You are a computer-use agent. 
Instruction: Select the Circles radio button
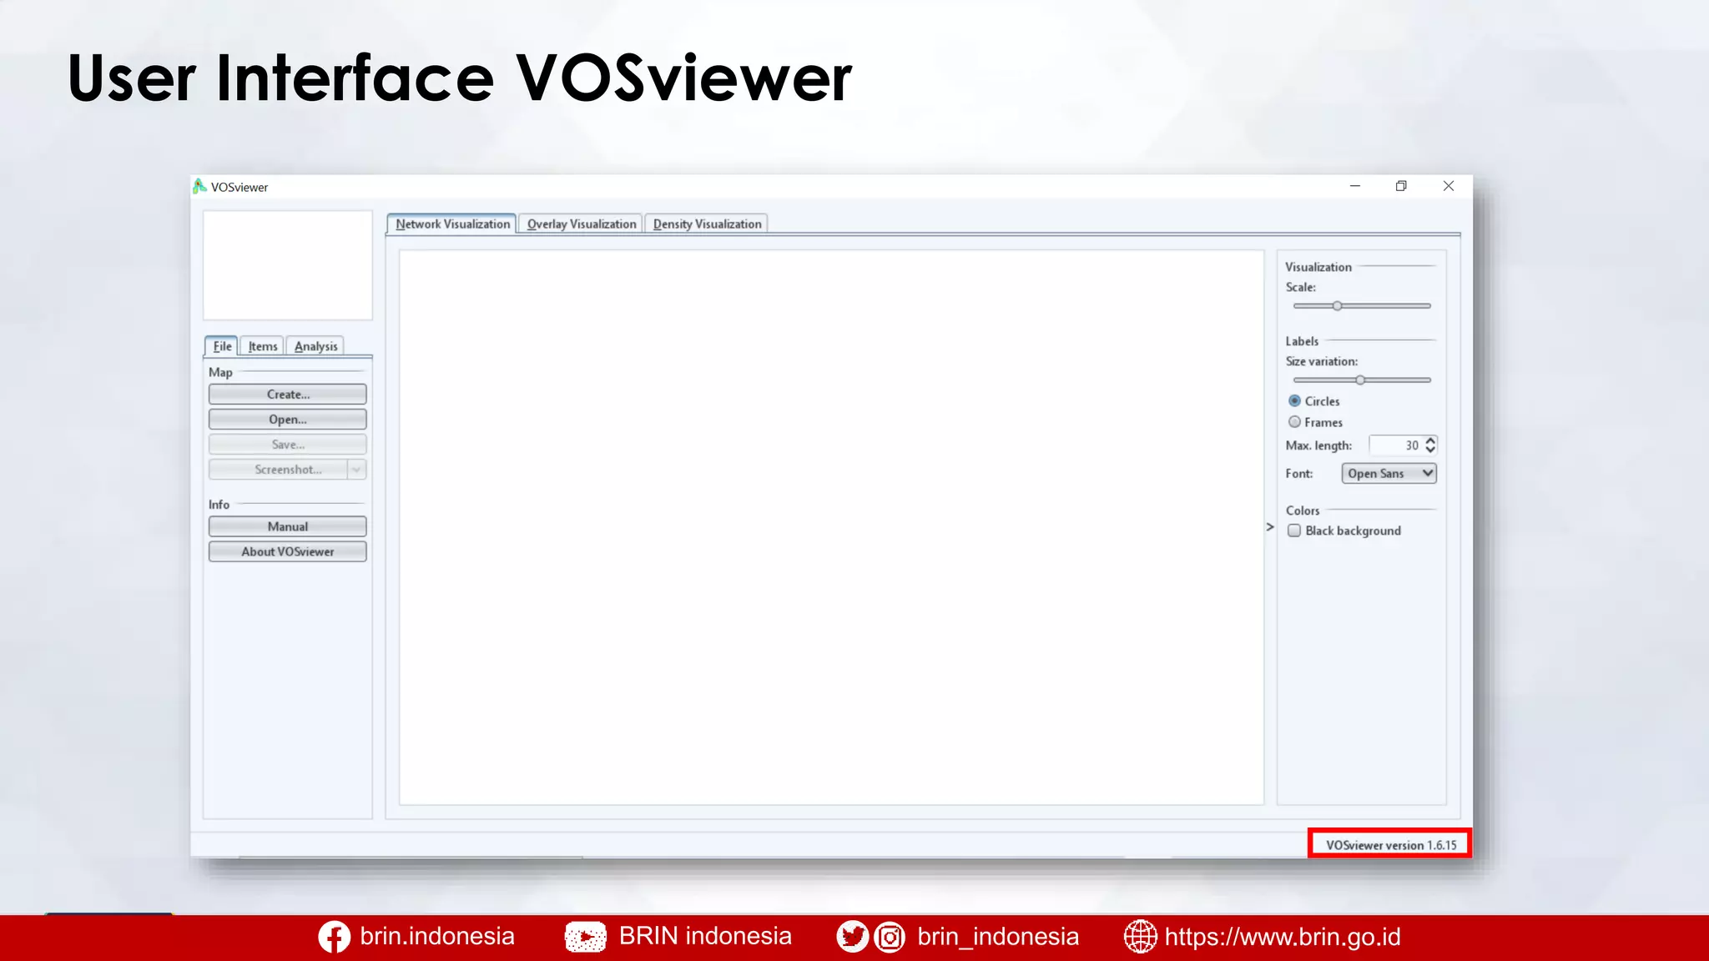coord(1294,401)
